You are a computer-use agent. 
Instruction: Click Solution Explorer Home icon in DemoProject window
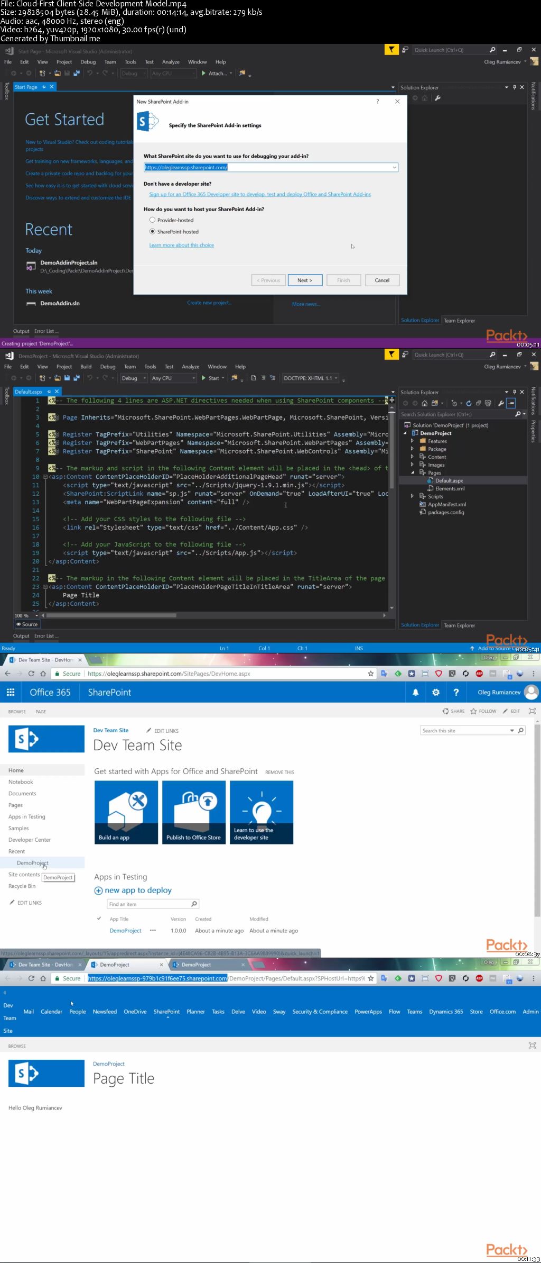coord(424,403)
